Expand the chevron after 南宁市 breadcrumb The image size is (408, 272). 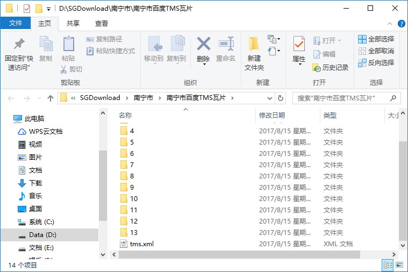[x=160, y=98]
